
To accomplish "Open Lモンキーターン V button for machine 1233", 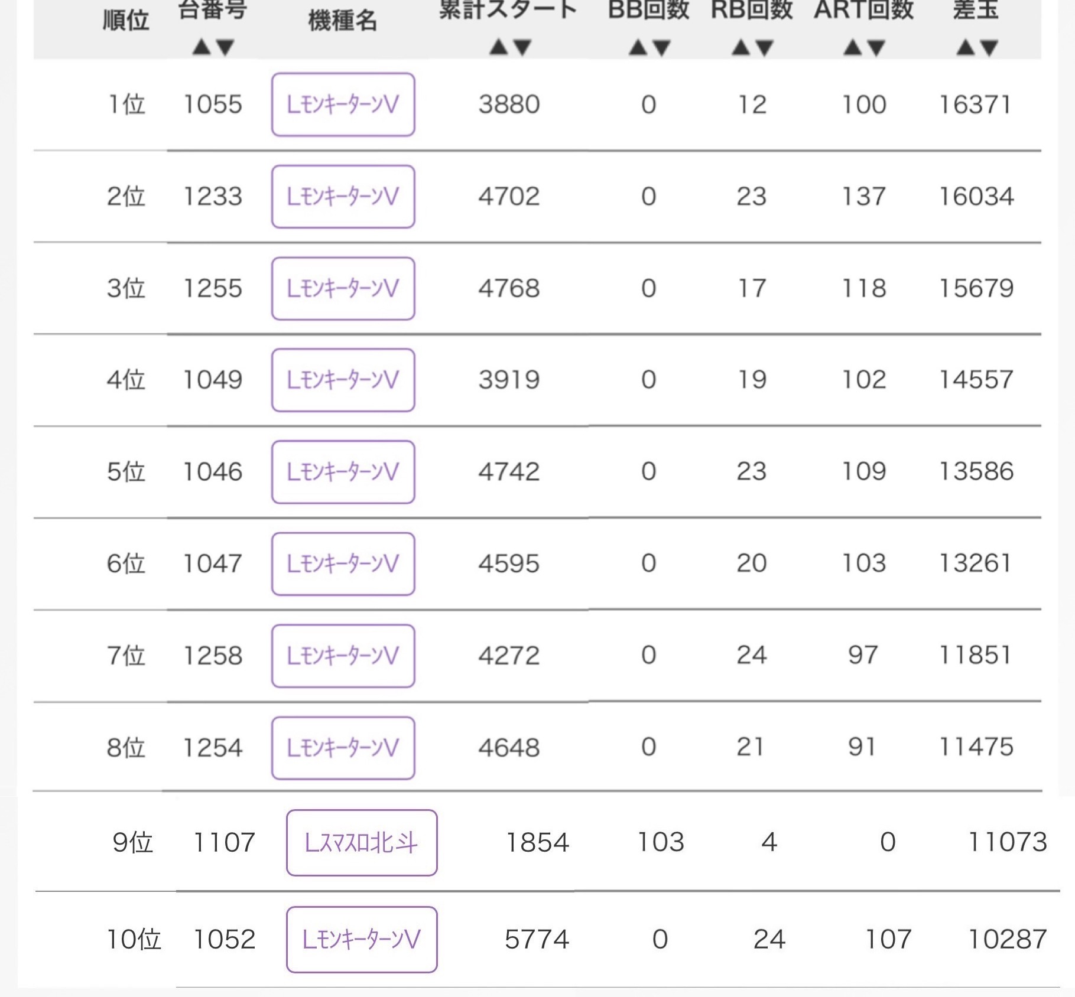I will pos(343,197).
